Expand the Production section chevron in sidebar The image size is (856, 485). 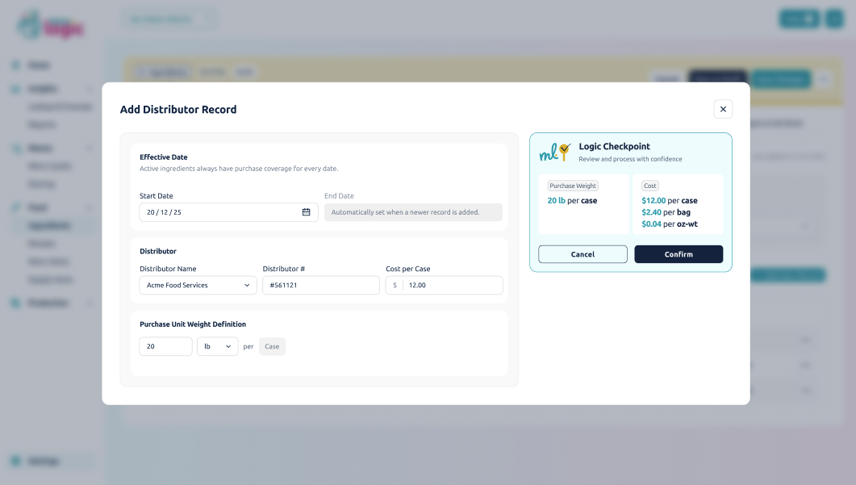90,303
